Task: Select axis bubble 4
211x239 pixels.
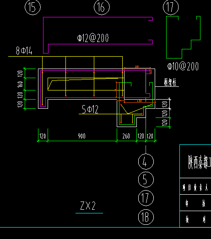Action: [x=146, y=162]
